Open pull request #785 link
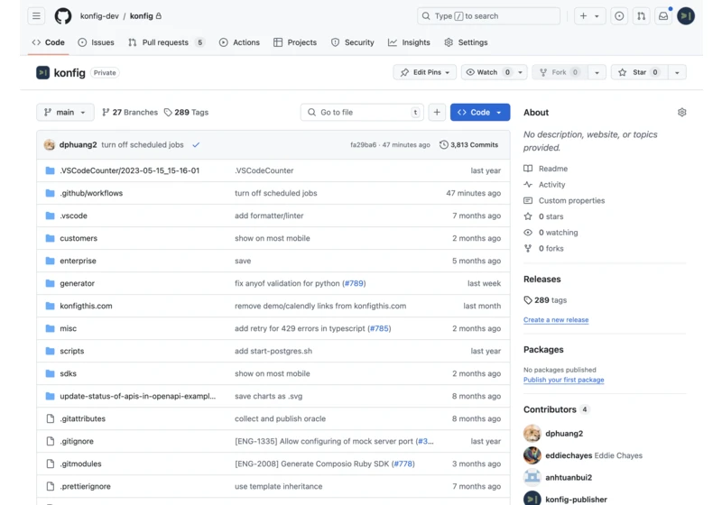 [379, 328]
